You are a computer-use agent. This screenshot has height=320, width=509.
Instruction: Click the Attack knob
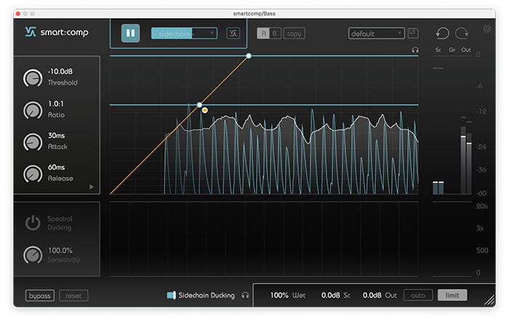(33, 142)
